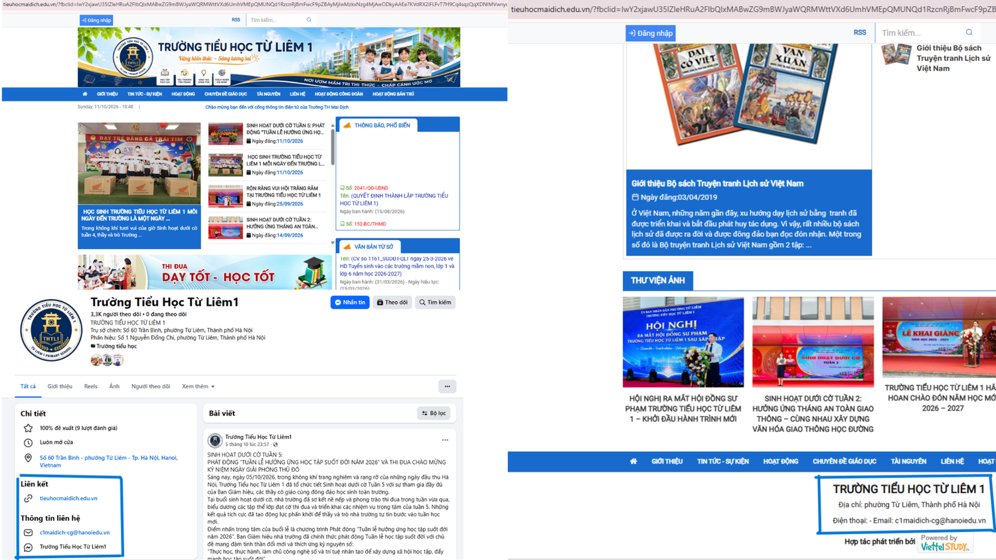Select the Tất cả tab on Facebook page
996x560 pixels.
[x=28, y=386]
